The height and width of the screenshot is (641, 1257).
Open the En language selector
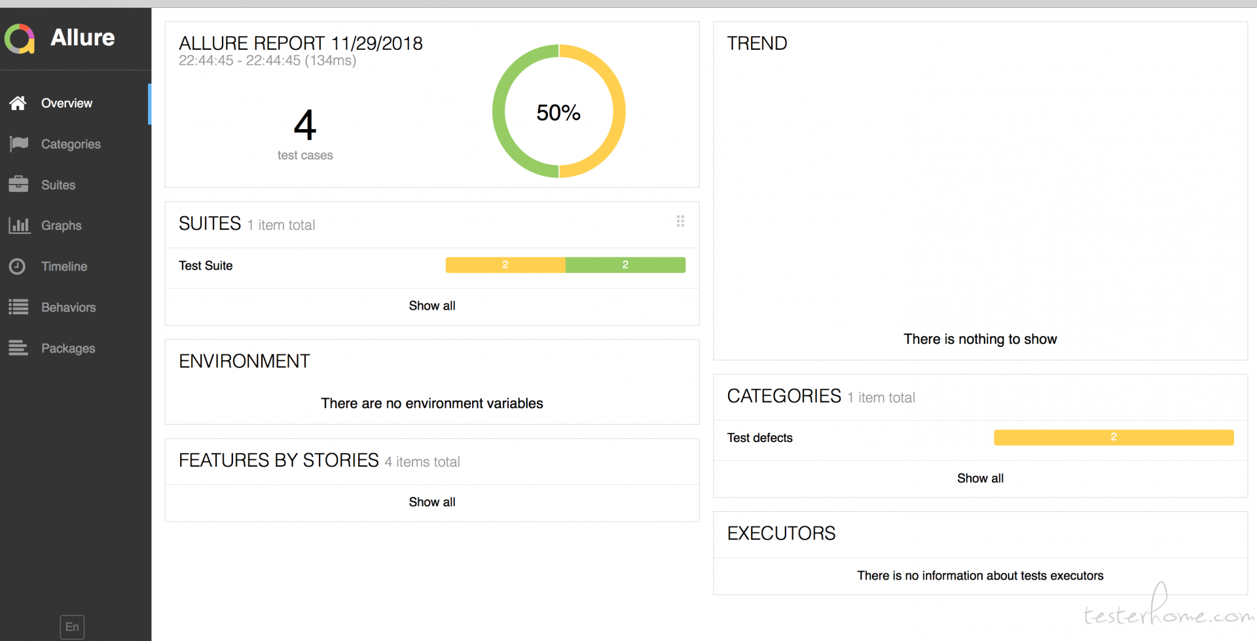pyautogui.click(x=72, y=627)
